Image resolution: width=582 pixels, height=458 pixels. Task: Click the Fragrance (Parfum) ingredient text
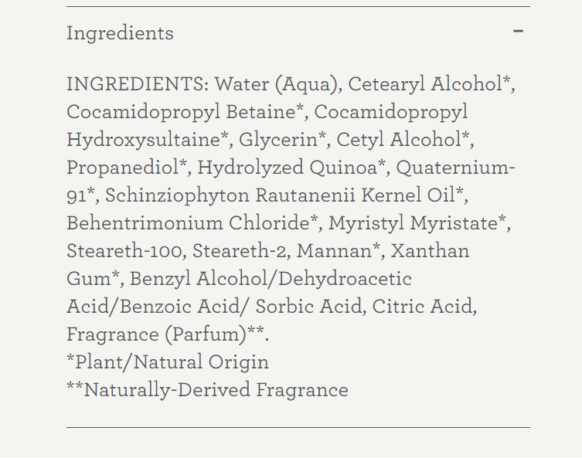157,334
